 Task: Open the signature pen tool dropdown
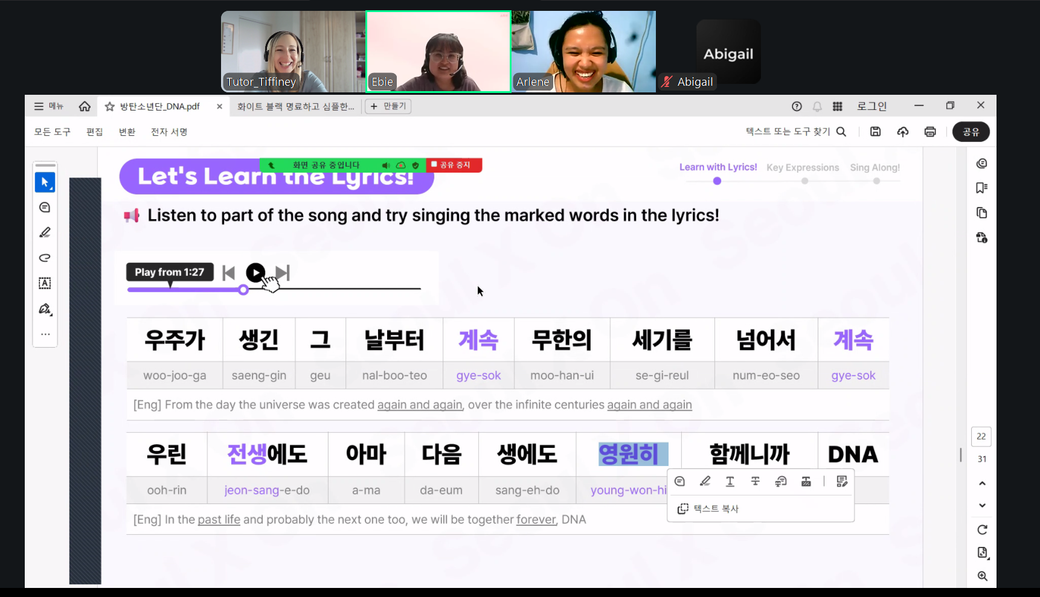click(45, 309)
